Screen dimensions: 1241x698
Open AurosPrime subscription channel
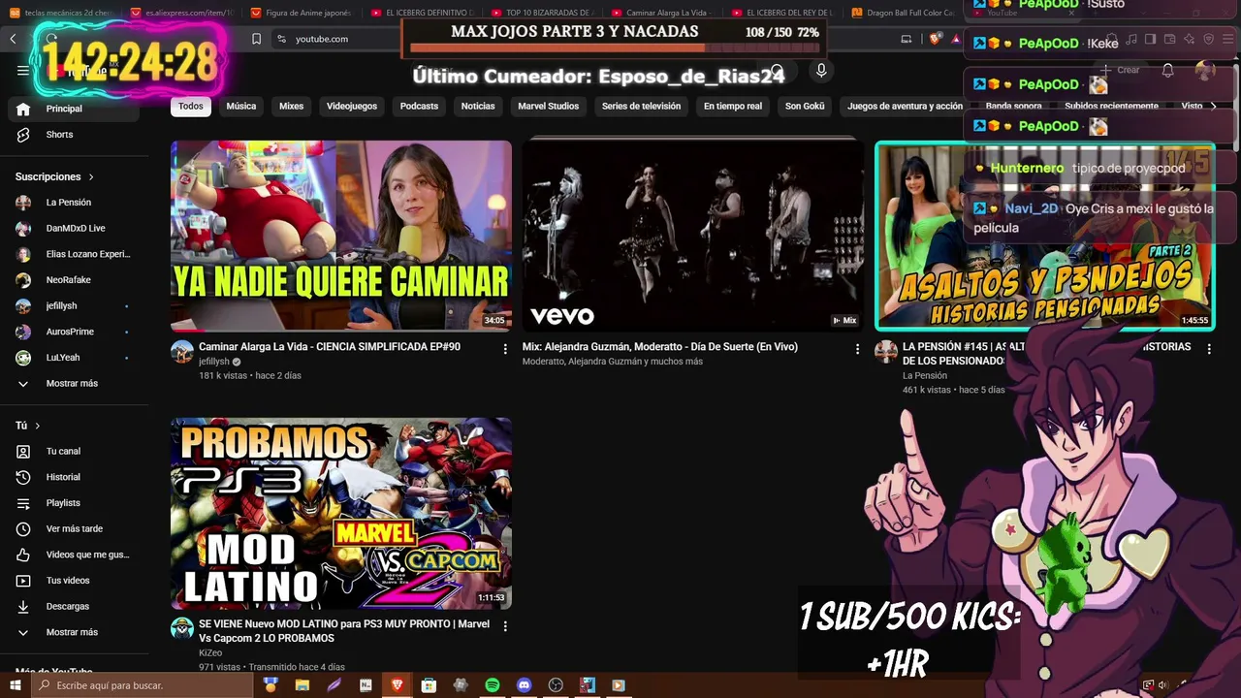pos(71,332)
